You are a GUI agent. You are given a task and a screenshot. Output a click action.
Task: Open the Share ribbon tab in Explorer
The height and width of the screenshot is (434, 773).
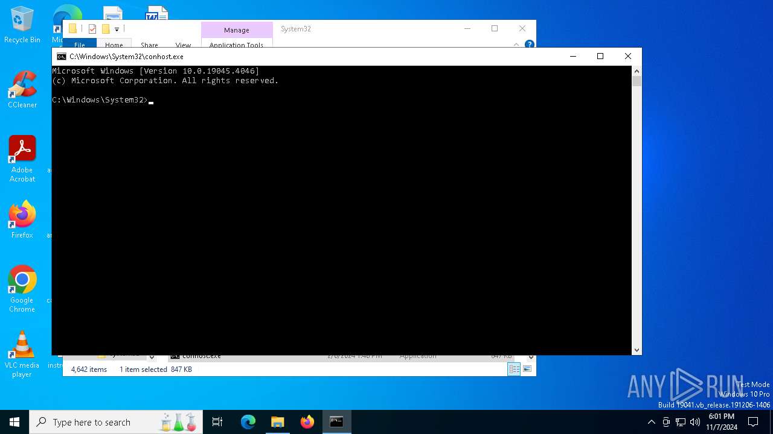(149, 44)
